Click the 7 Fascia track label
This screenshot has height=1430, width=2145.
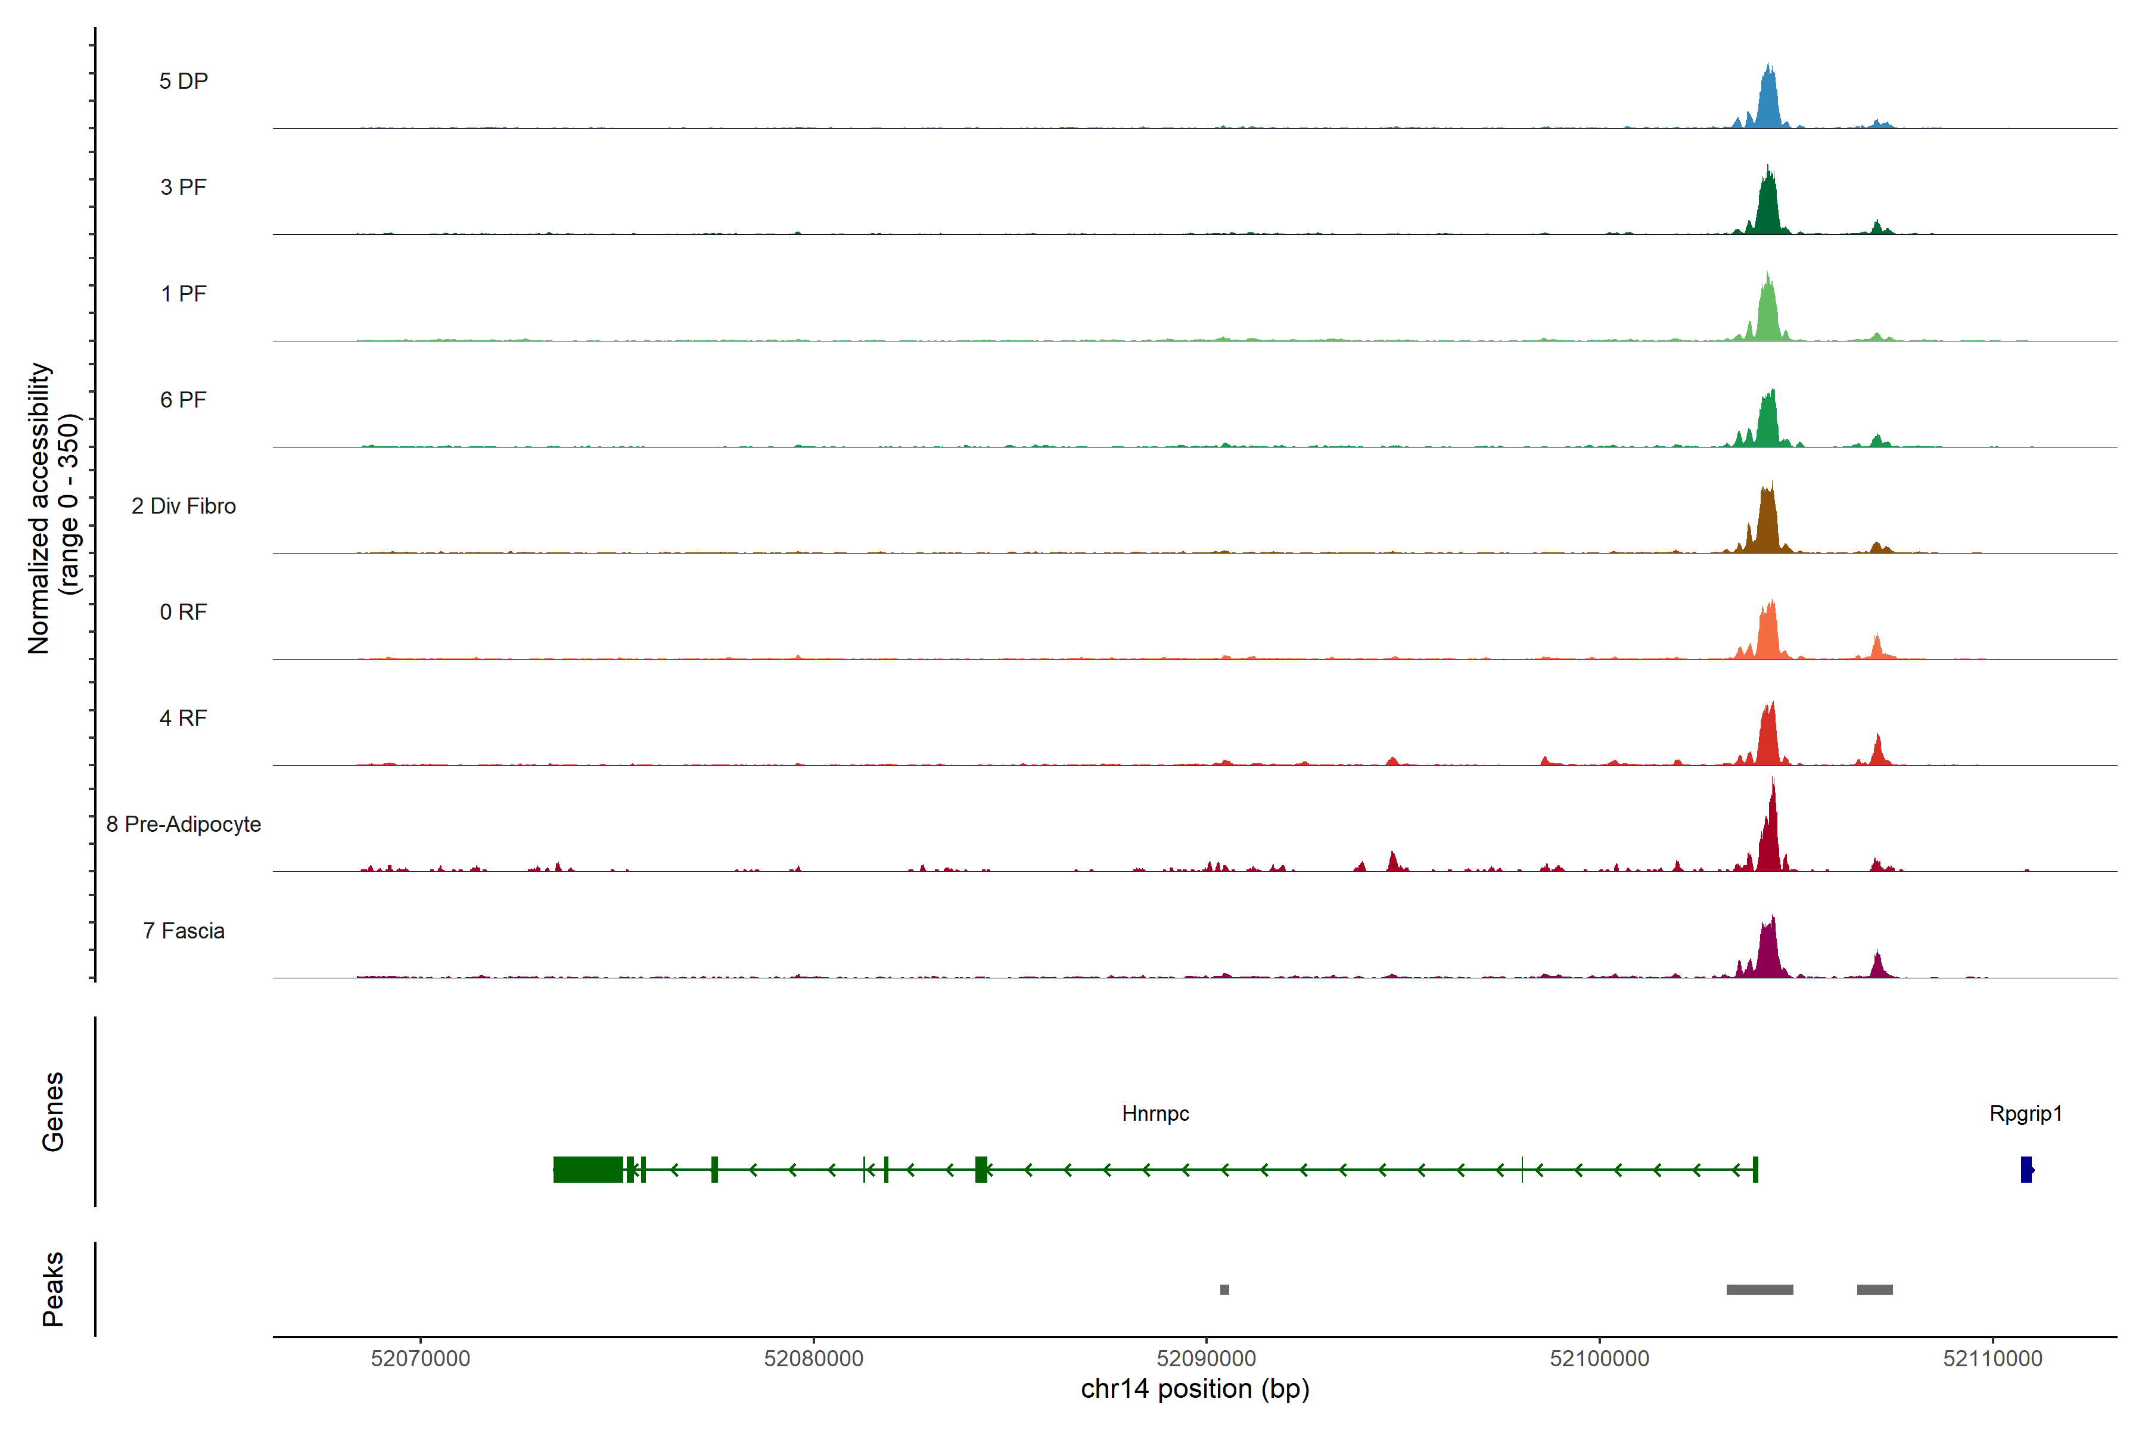point(184,930)
